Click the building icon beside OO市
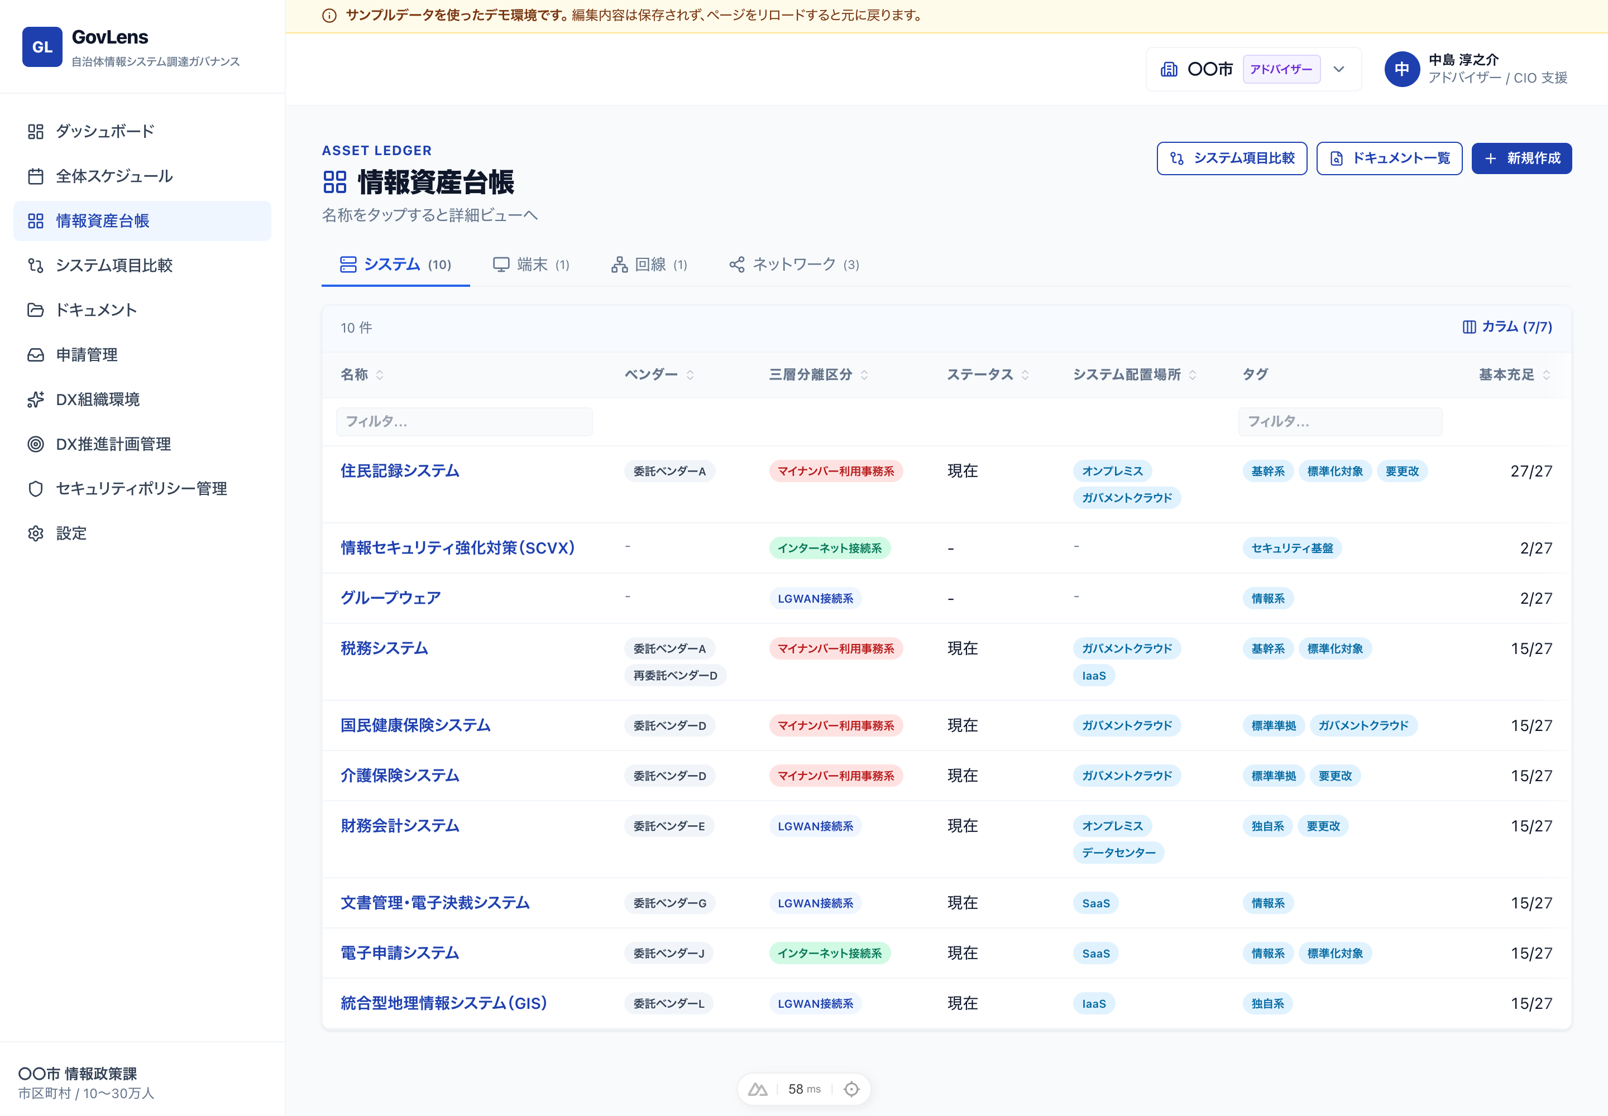This screenshot has width=1608, height=1116. pyautogui.click(x=1169, y=69)
